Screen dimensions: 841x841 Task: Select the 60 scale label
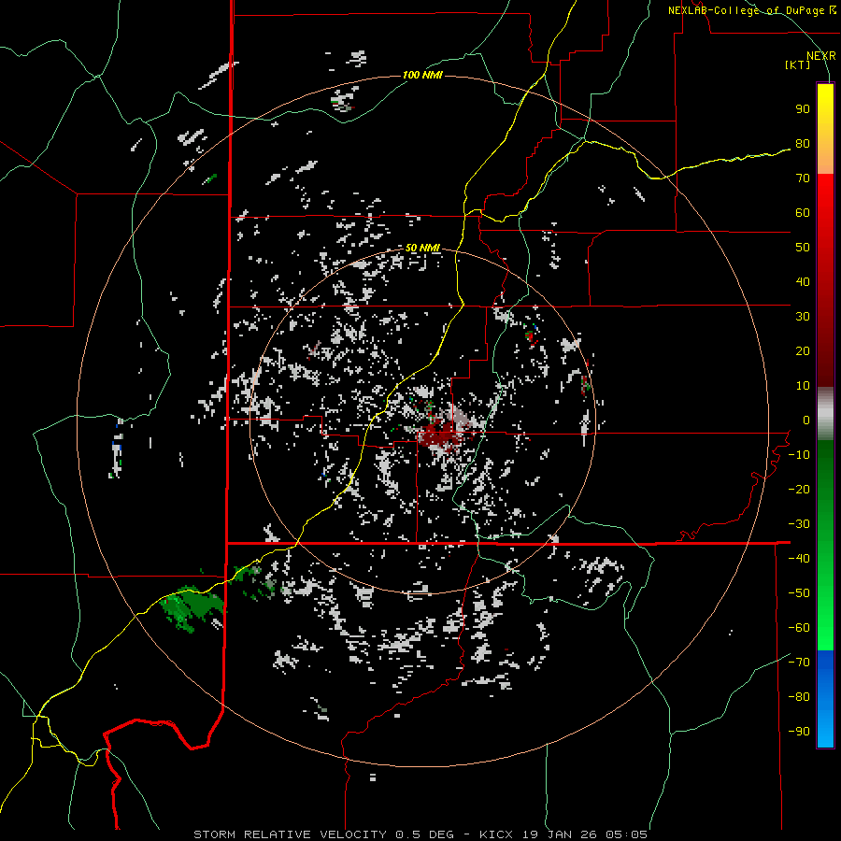click(803, 212)
